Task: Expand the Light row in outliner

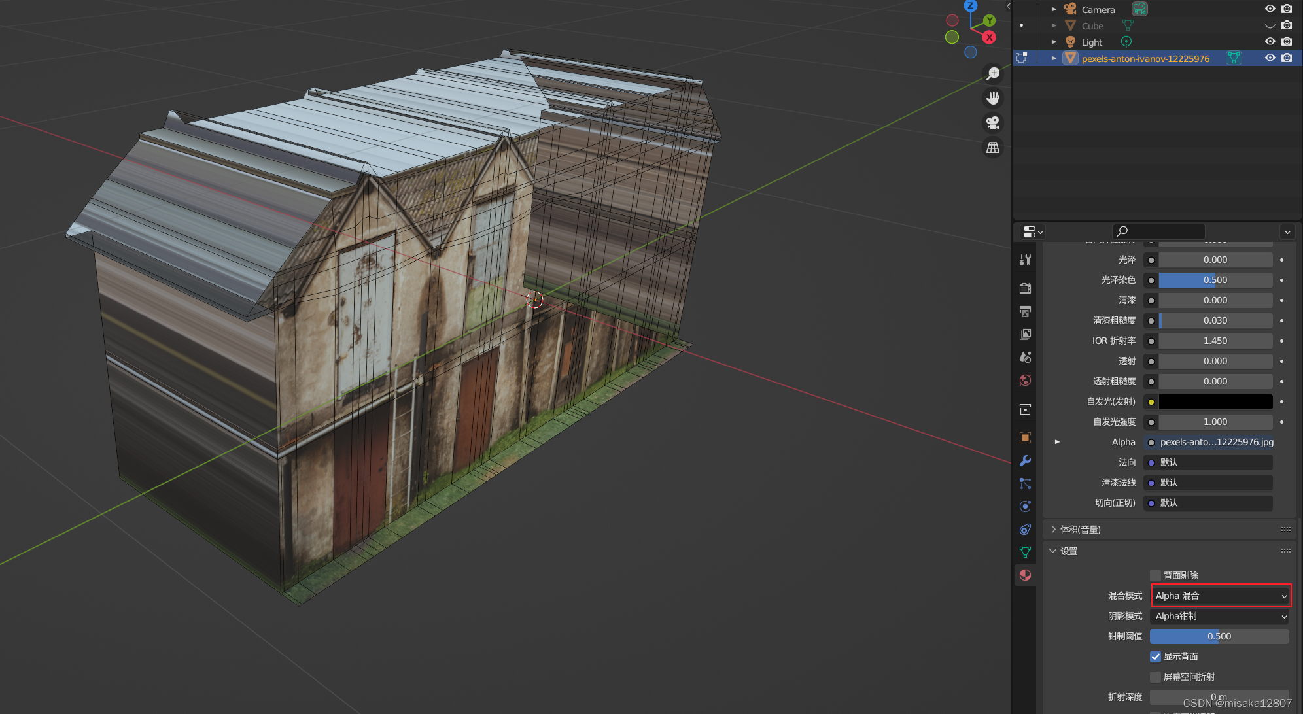Action: [1054, 42]
